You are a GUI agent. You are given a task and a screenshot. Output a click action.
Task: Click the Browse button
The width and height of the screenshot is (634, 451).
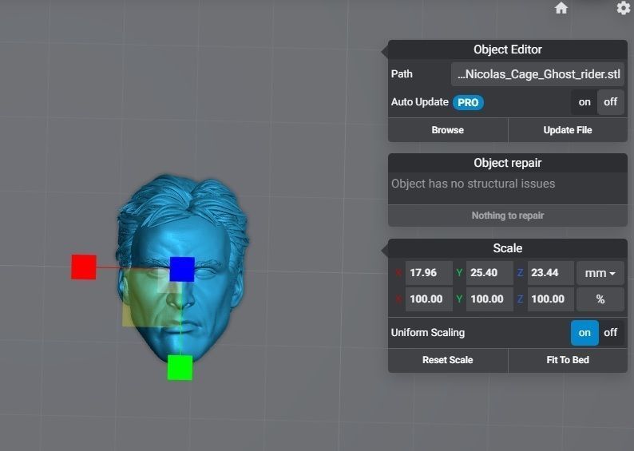click(448, 130)
